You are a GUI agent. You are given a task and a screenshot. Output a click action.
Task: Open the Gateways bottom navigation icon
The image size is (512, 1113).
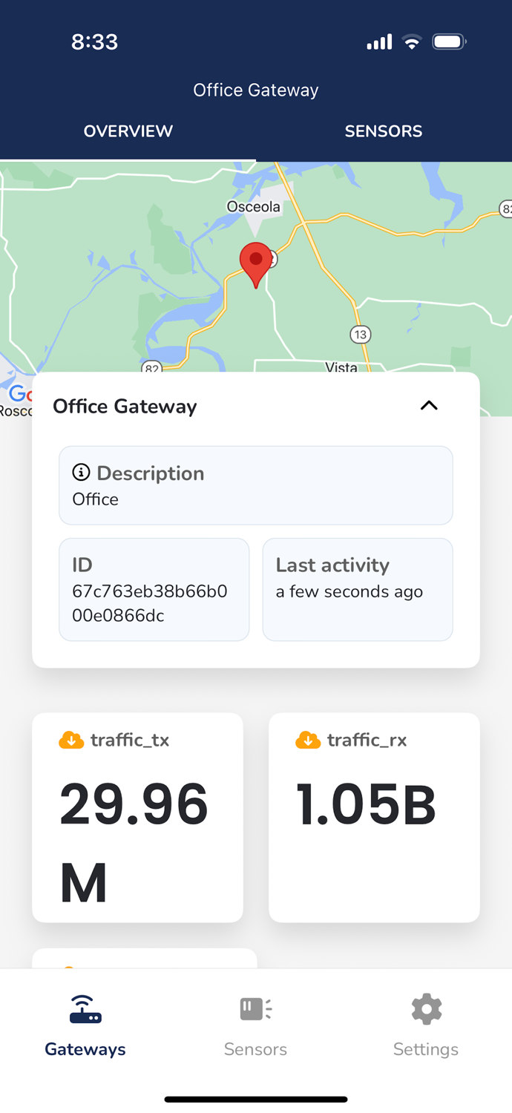click(x=85, y=1009)
